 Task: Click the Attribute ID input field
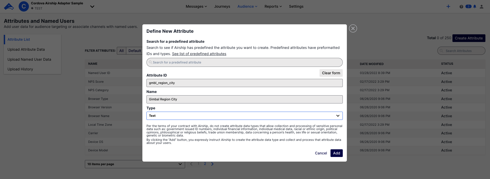coord(244,83)
